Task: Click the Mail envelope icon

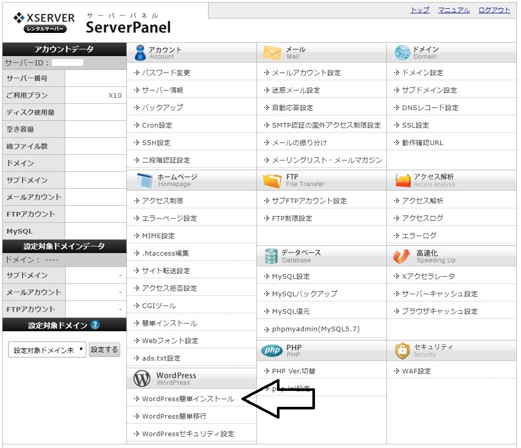Action: coord(272,52)
